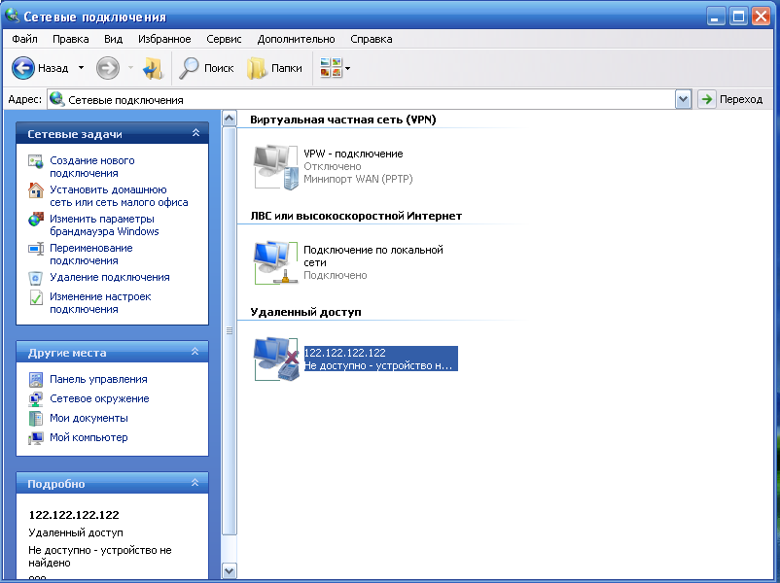Screen dimensions: 780x583
Task: Open the view mode dropdown arrow
Action: click(348, 68)
